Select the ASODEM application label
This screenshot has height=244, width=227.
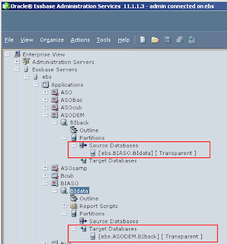[x=73, y=115]
